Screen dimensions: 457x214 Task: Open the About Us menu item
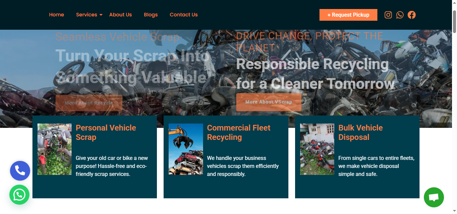pos(120,15)
